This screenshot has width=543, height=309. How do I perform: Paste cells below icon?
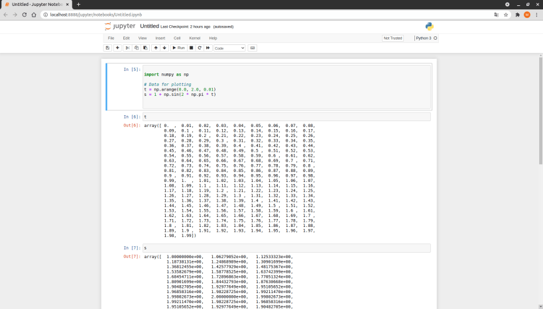coord(145,48)
